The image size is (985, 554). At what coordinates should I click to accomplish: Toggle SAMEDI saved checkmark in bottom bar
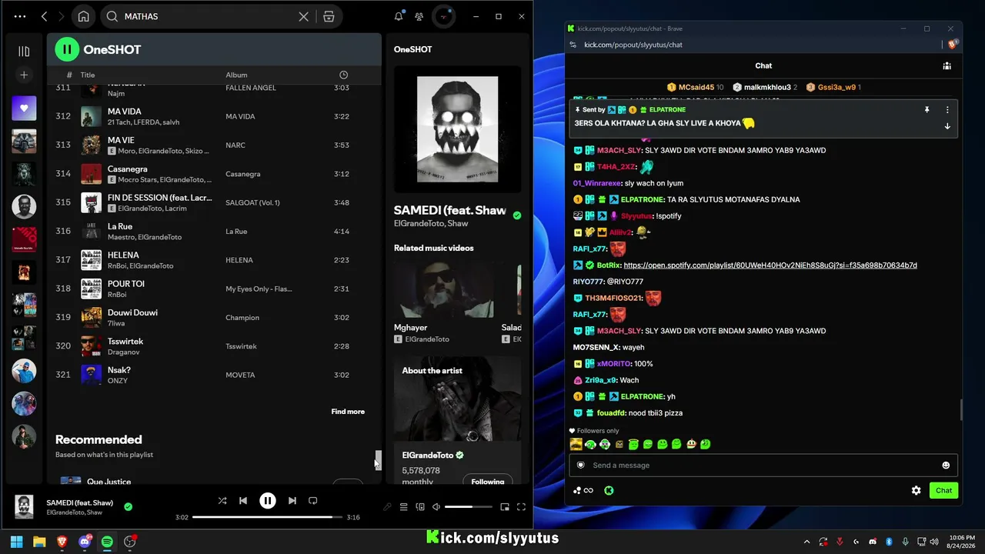coord(129,506)
